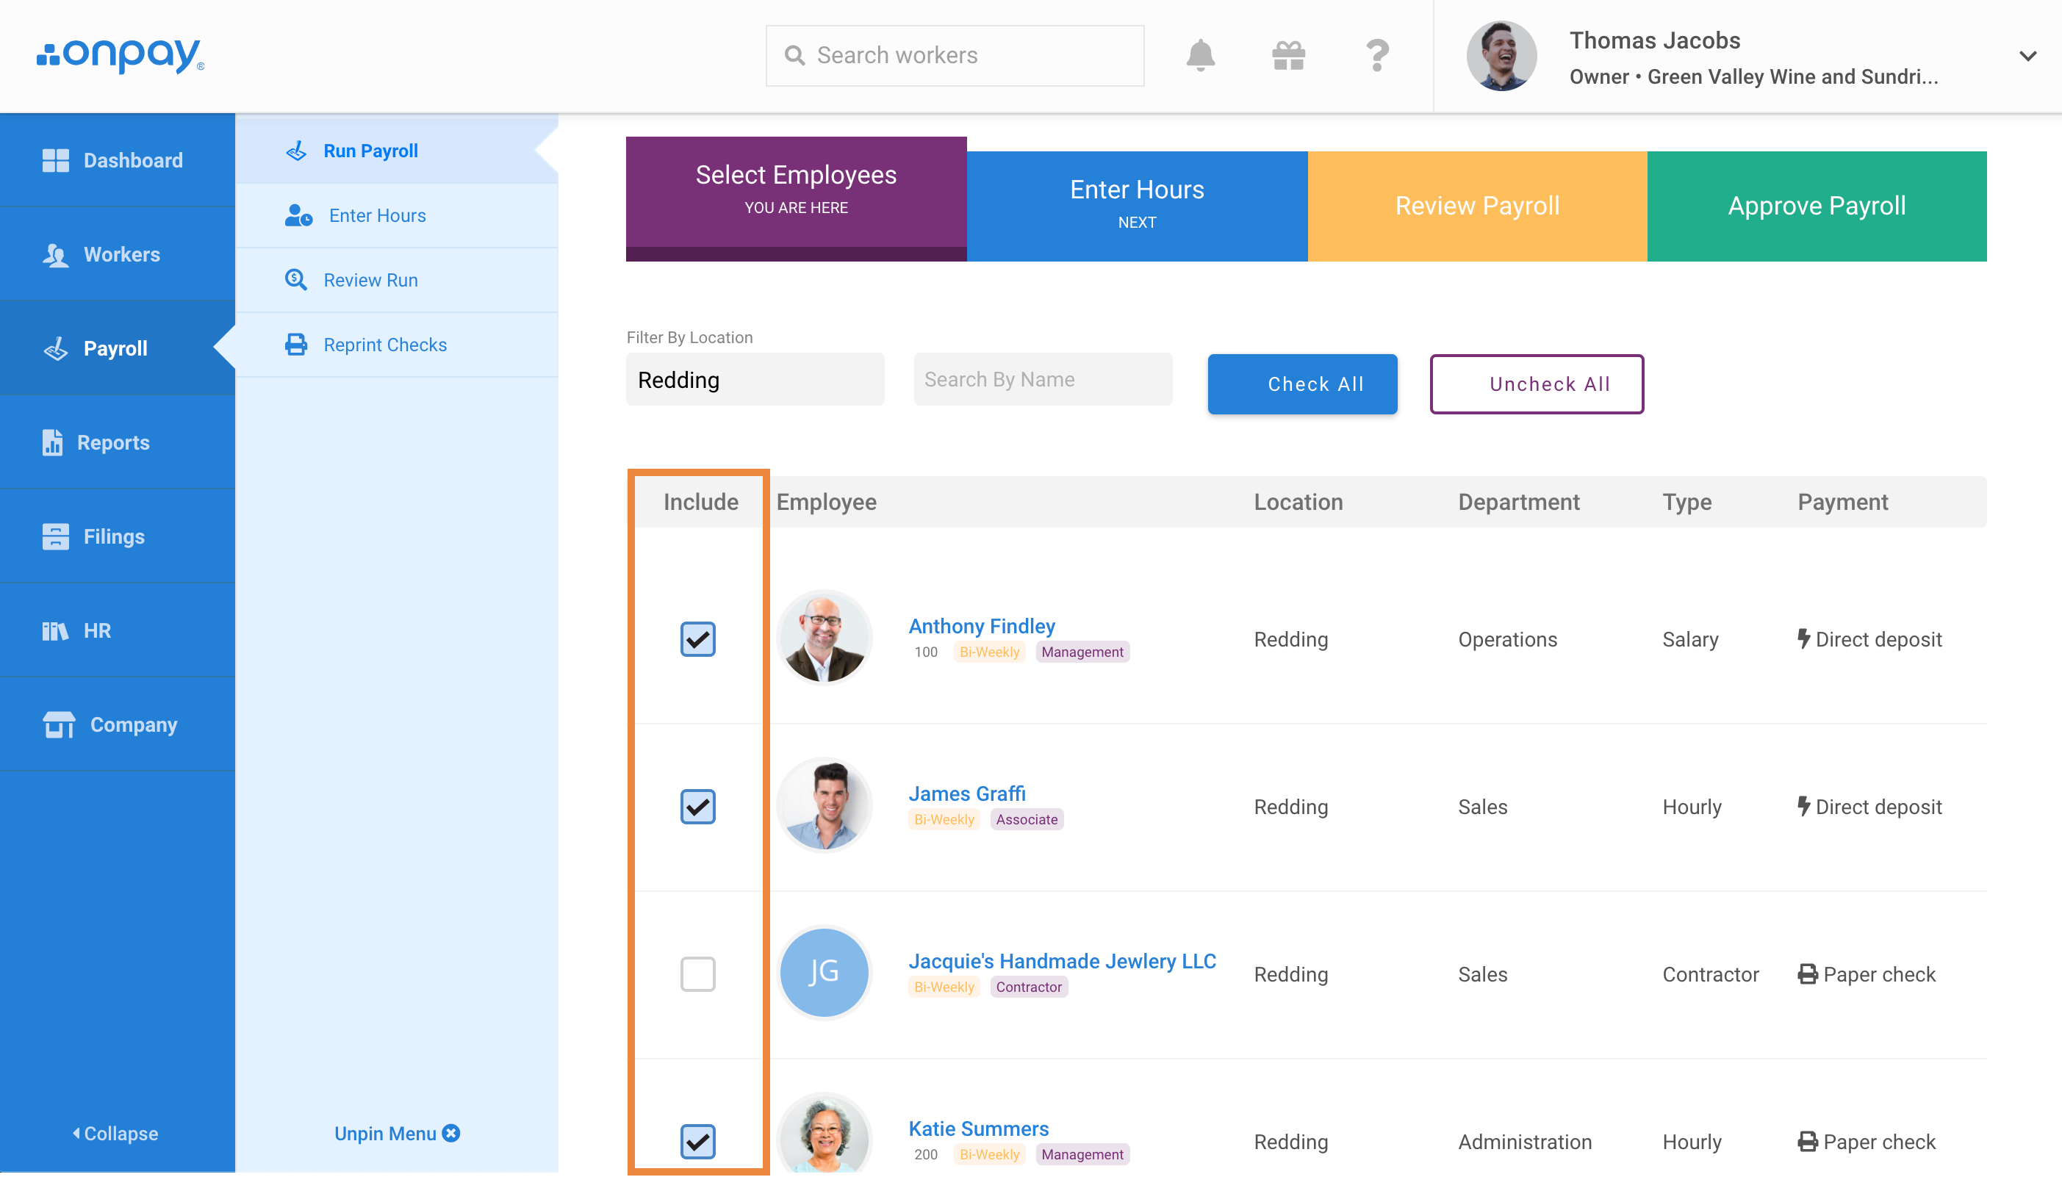Check the Jacquie's Handmade Jewlery LLC checkbox
Viewport: 2062px width, 1177px height.
(697, 974)
